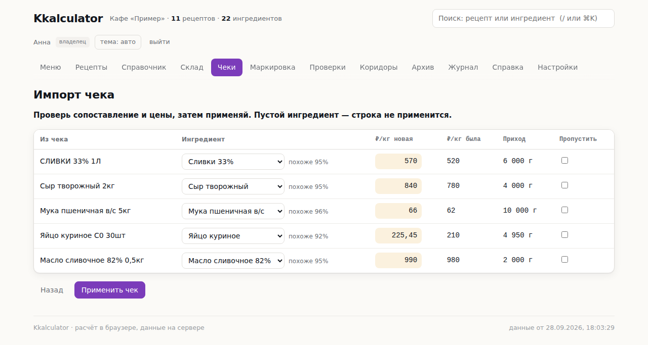Click the receipt text Яйцо куриное С0 30шт
The image size is (648, 345).
click(x=83, y=235)
